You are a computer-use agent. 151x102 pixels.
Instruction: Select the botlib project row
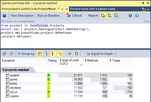click(x=67, y=84)
